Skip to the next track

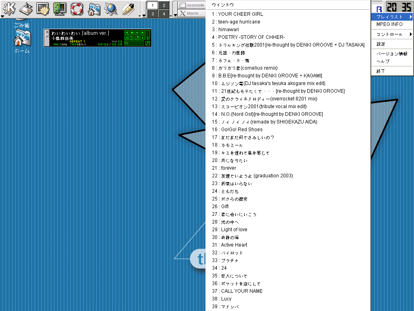pos(142,32)
